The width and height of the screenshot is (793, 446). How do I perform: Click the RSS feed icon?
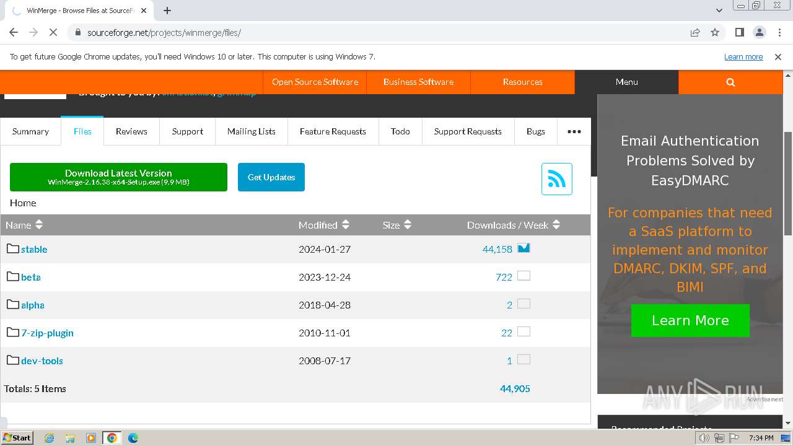(x=556, y=179)
